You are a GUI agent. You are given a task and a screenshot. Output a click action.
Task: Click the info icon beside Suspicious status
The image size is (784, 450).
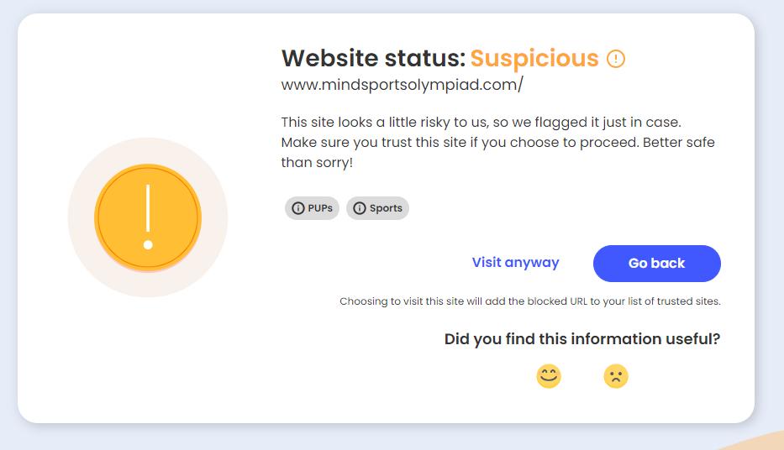(615, 59)
